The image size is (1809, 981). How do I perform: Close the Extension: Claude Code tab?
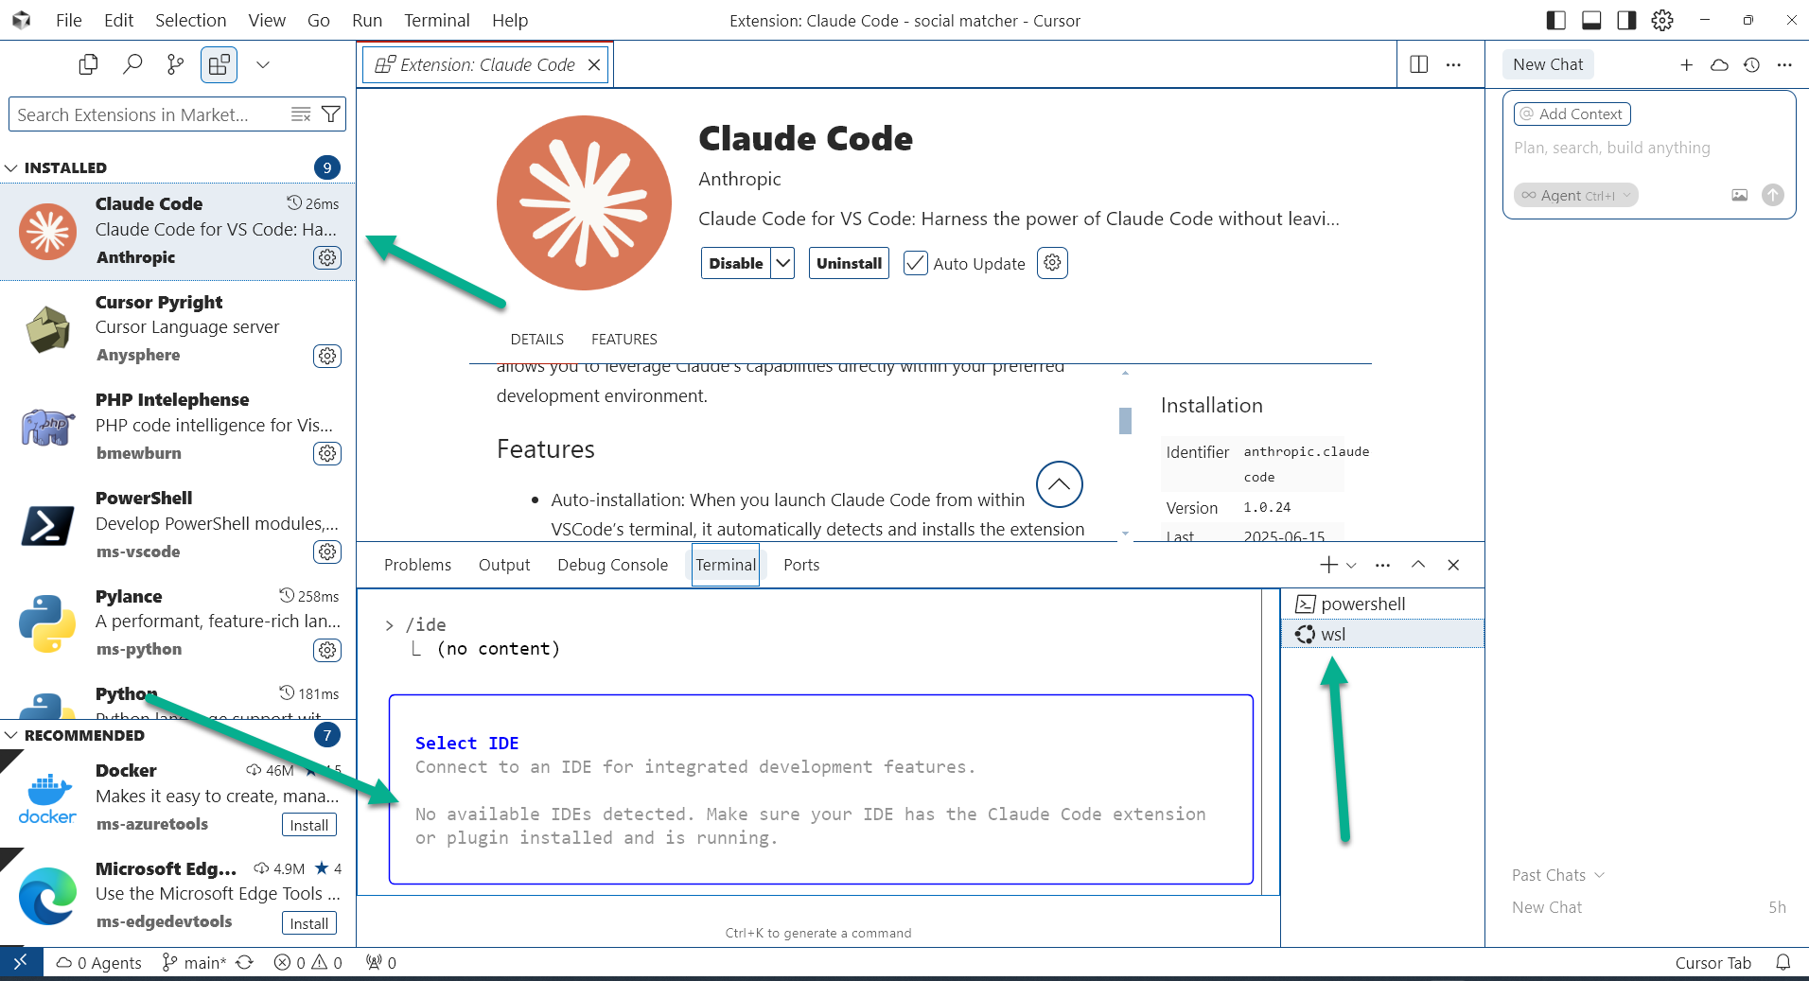pyautogui.click(x=594, y=64)
